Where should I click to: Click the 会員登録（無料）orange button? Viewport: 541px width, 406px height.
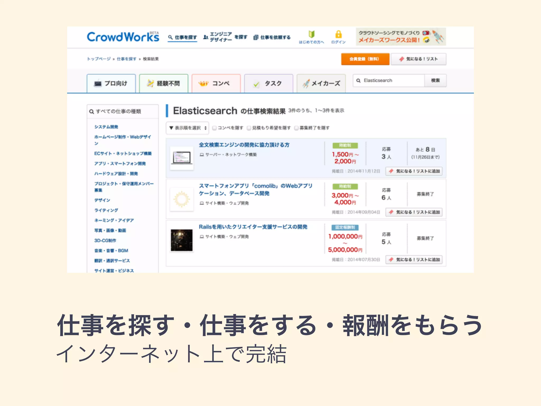click(365, 59)
